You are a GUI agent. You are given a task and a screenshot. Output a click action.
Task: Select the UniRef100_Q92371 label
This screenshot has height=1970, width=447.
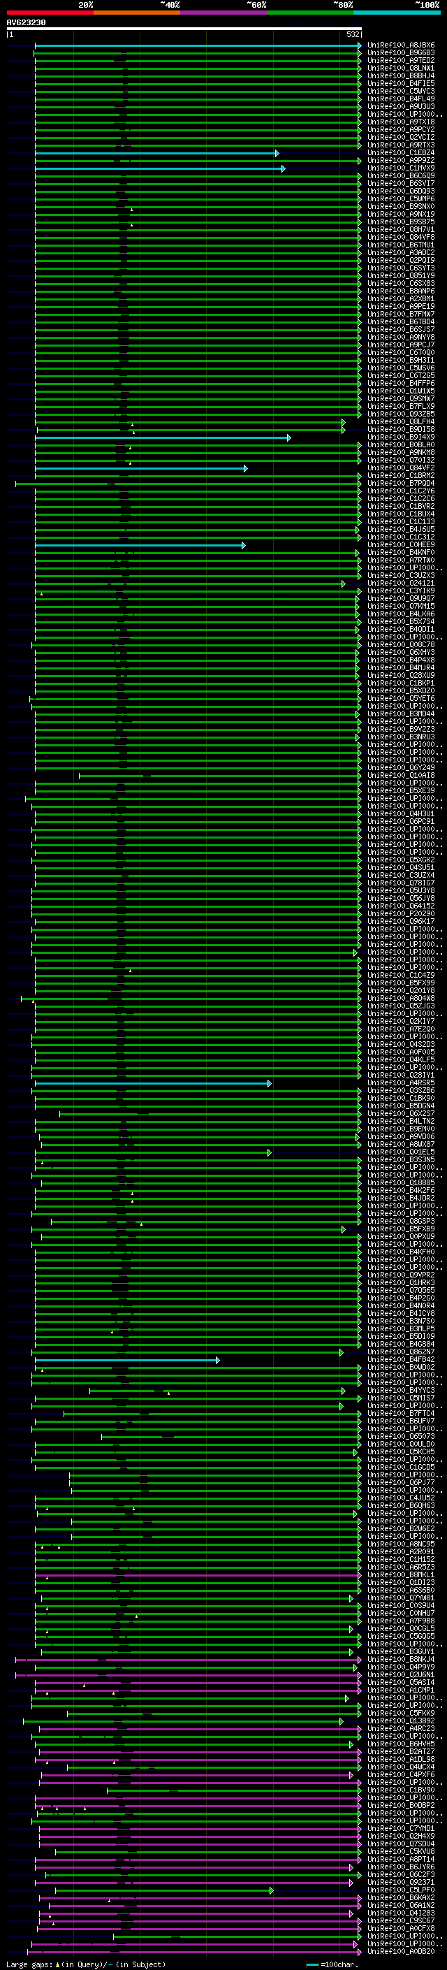[401, 1883]
